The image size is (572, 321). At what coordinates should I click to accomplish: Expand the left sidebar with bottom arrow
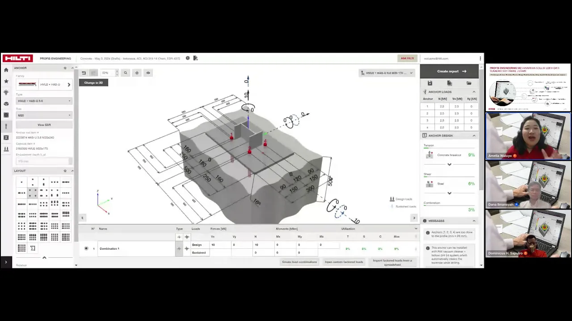pos(6,262)
